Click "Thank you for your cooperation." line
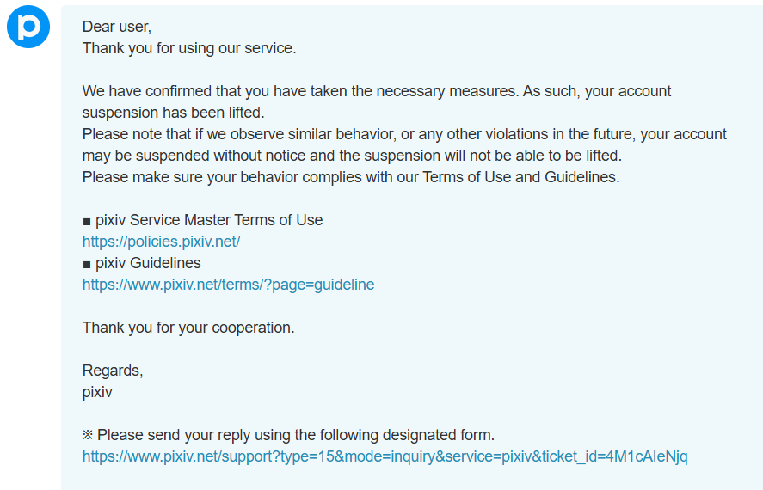 click(188, 328)
